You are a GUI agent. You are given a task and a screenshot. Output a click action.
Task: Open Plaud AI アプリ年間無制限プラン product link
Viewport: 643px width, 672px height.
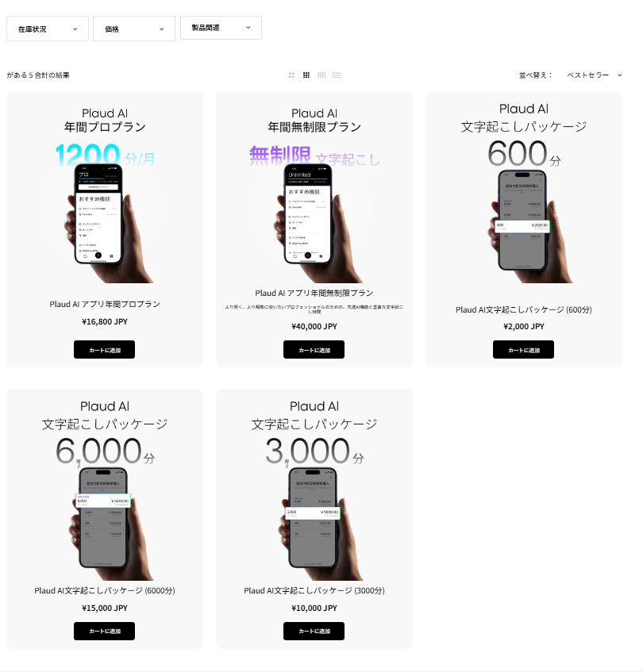pos(314,293)
